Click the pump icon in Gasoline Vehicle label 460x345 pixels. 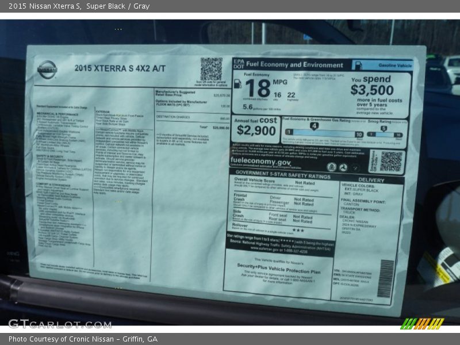[x=358, y=65]
